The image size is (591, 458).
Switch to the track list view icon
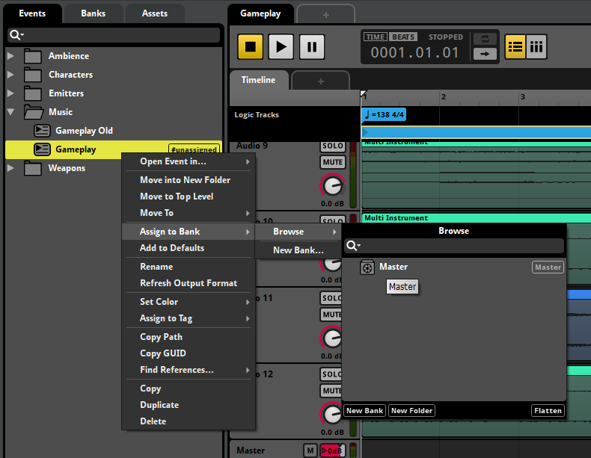tap(515, 46)
